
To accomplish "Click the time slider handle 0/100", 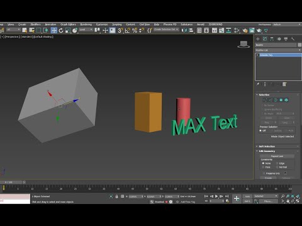I will [11, 182].
